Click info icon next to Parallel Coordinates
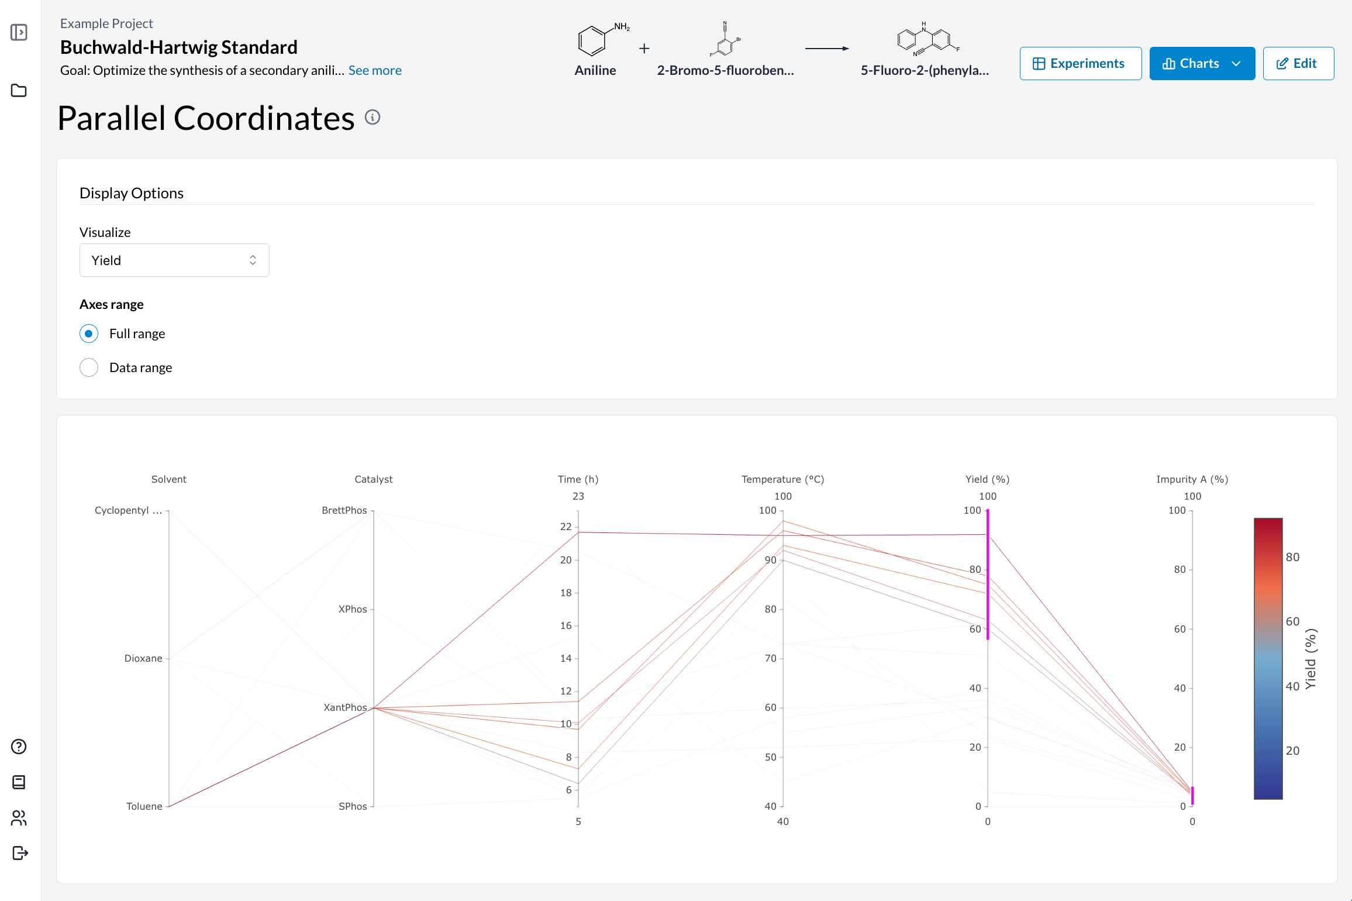 coord(373,118)
